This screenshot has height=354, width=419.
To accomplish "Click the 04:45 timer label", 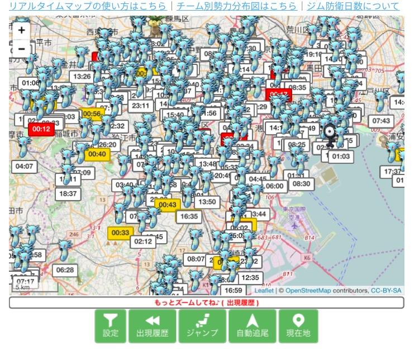I will point(258,179).
